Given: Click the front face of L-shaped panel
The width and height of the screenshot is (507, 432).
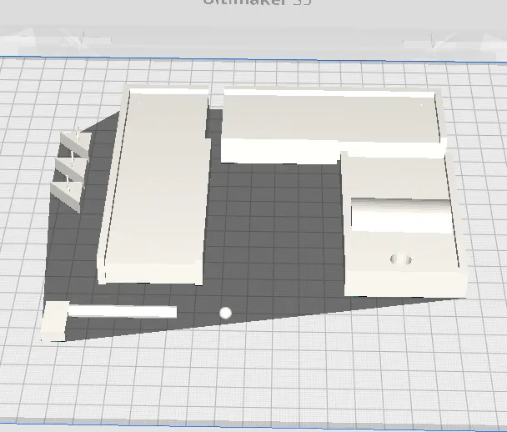Looking at the screenshot, I should point(281,151).
